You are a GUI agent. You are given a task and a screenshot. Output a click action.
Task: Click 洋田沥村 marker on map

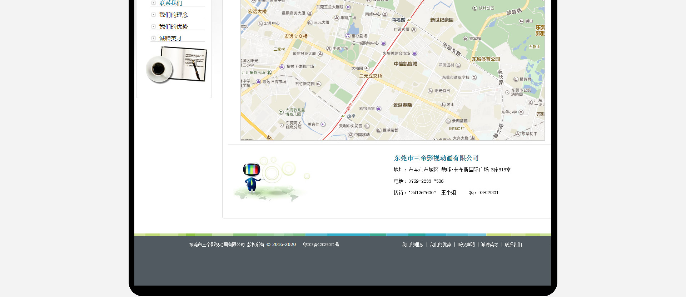[458, 65]
